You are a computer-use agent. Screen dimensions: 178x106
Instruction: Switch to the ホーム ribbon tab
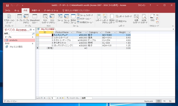16,10
